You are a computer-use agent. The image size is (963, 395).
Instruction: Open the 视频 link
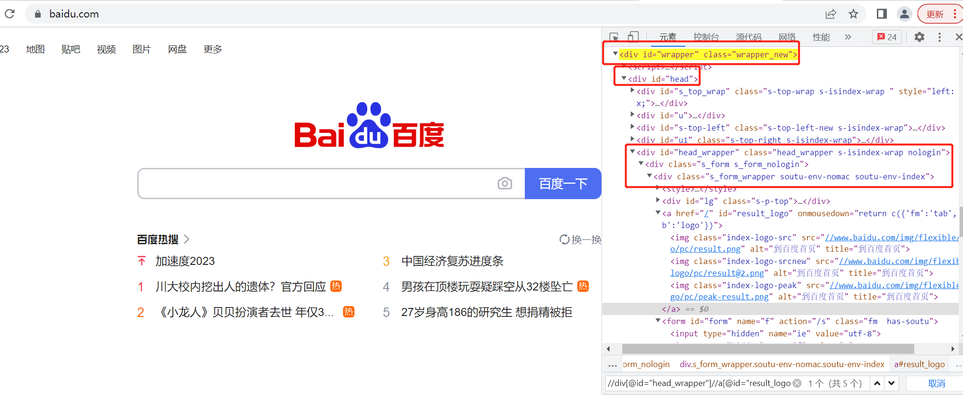click(x=106, y=49)
